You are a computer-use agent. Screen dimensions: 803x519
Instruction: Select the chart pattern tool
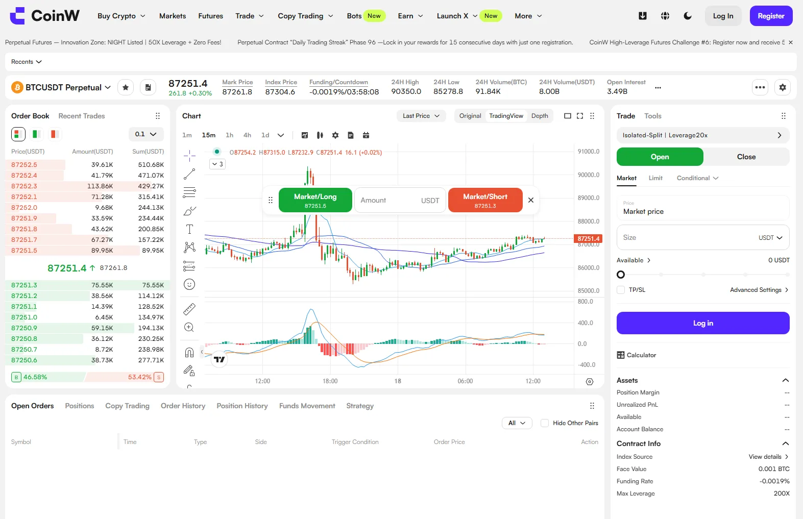(189, 248)
